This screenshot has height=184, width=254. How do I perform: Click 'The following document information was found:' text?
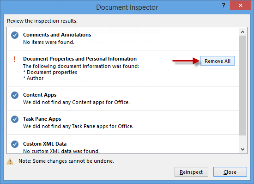click(81, 66)
